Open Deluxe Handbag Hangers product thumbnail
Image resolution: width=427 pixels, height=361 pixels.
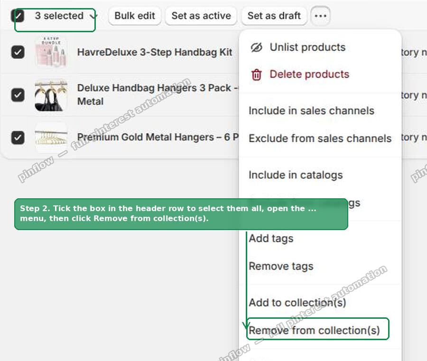[x=51, y=95]
